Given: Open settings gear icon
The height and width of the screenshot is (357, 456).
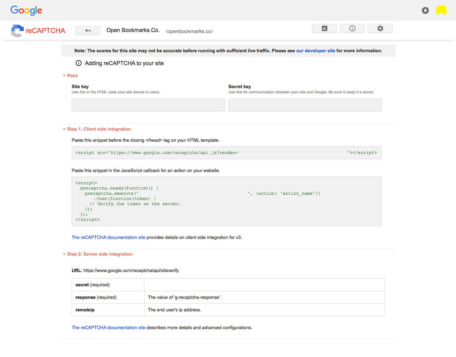Looking at the screenshot, I should [380, 29].
